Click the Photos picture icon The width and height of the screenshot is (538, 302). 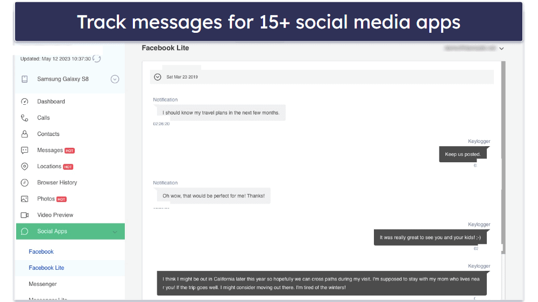(25, 199)
